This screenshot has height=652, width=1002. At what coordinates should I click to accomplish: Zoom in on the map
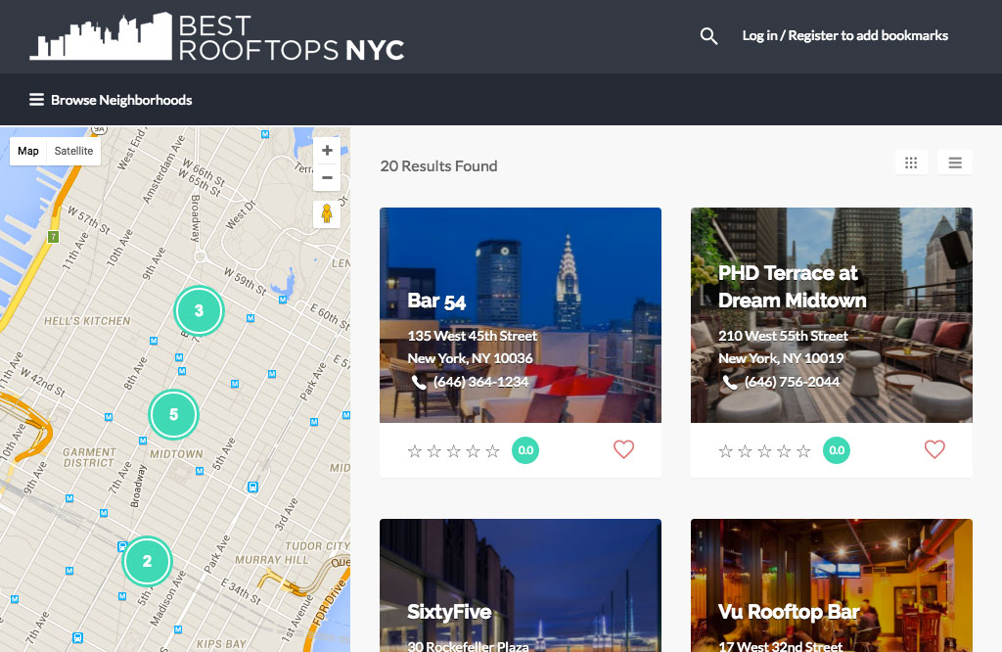click(327, 150)
